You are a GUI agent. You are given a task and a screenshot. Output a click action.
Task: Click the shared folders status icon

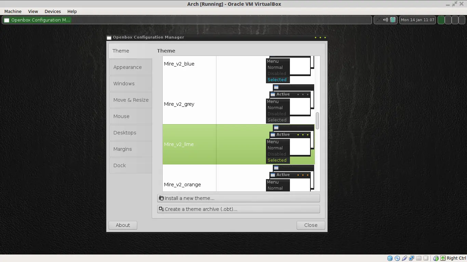[x=419, y=258]
